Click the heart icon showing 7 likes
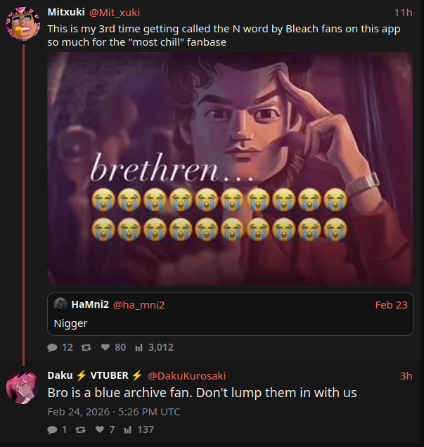This screenshot has width=424, height=447. [99, 429]
